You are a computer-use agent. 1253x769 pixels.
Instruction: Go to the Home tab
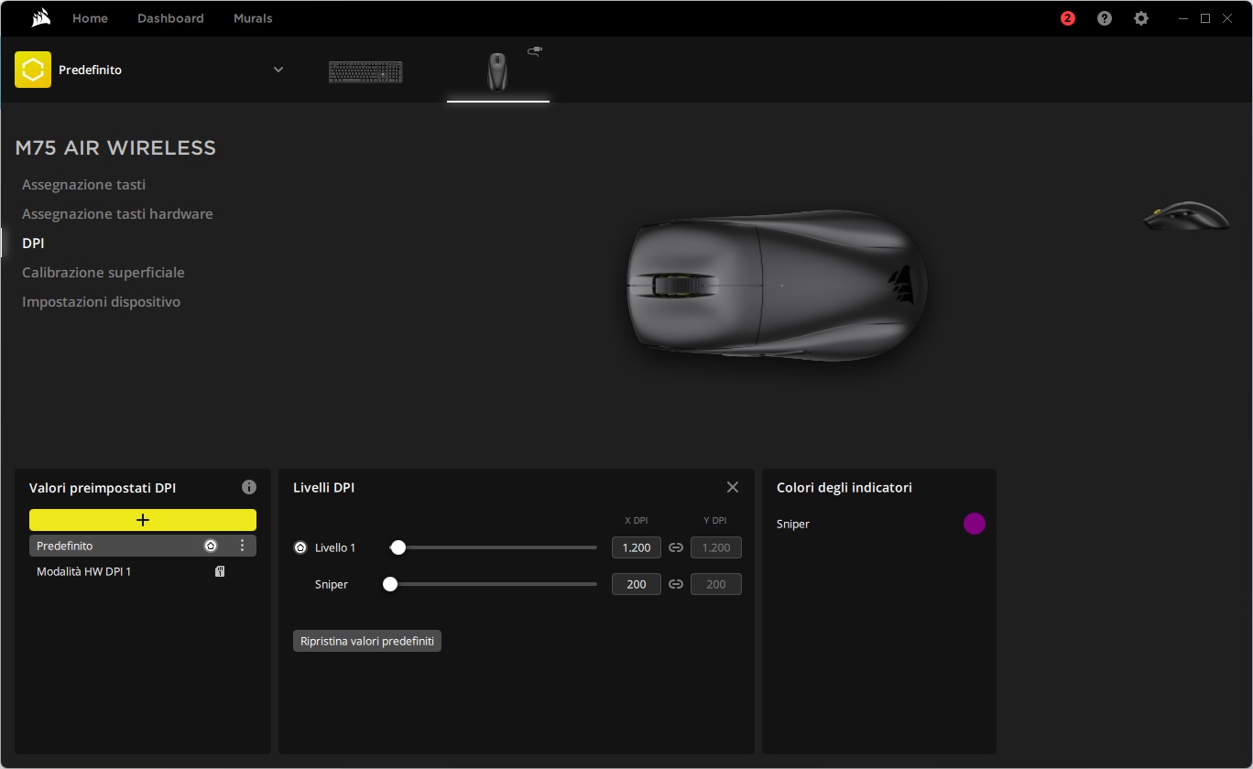point(90,18)
